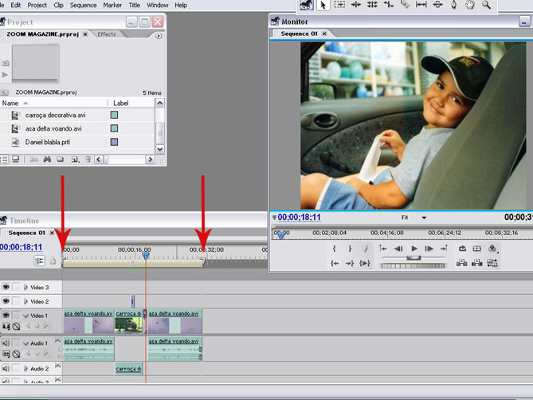Click the Set In Point brace icon
Viewport: 533px width, 400px height.
pos(334,249)
